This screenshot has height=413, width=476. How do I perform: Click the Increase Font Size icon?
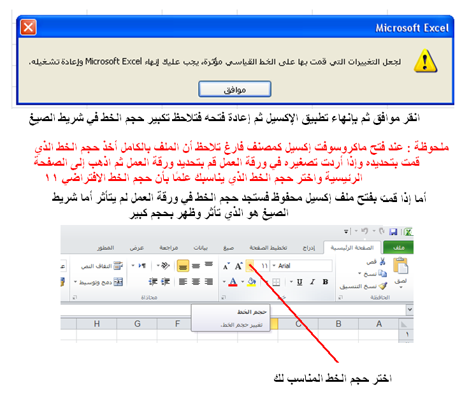(x=238, y=266)
